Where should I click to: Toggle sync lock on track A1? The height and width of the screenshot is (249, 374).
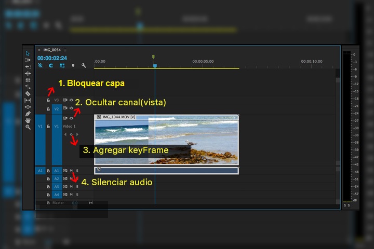(65, 171)
